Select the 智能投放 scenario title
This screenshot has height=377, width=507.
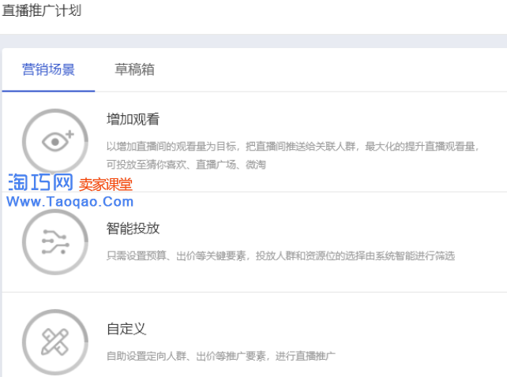133,229
